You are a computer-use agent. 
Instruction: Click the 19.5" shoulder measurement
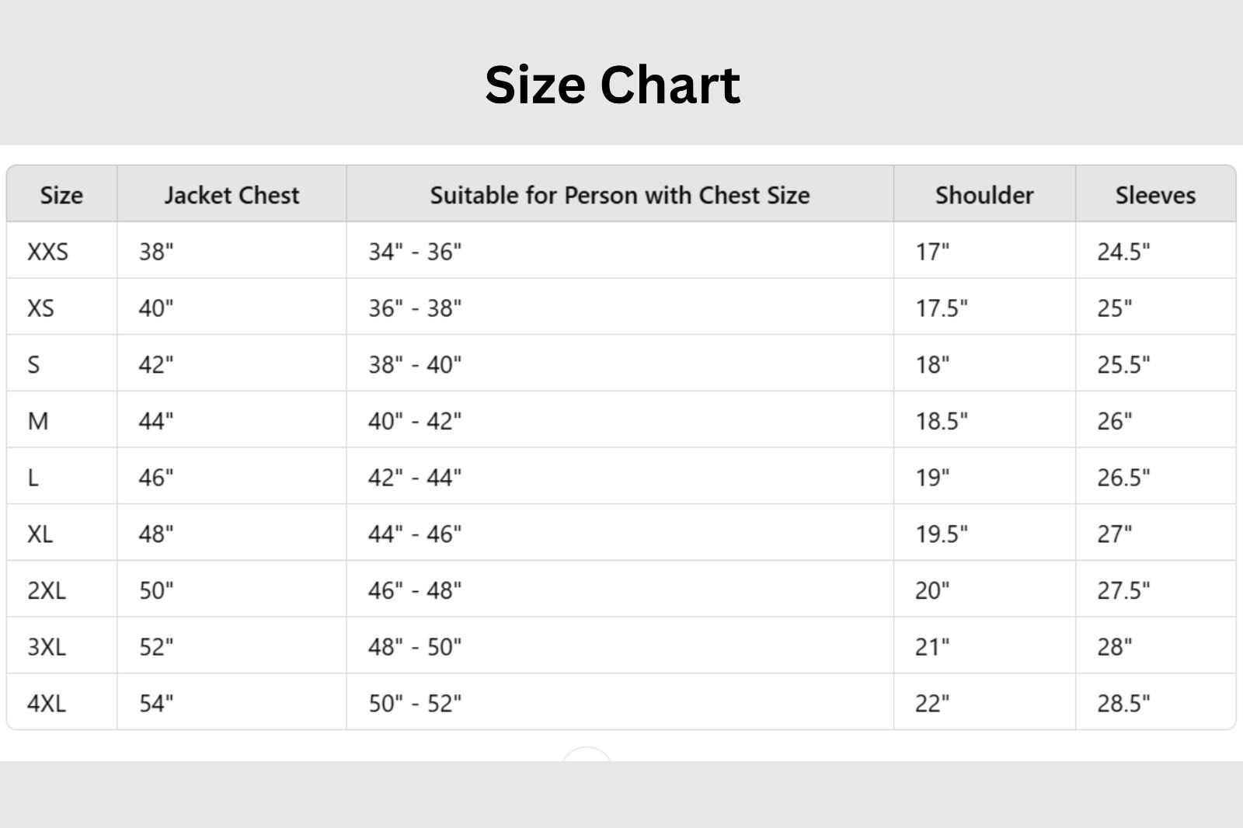point(942,534)
